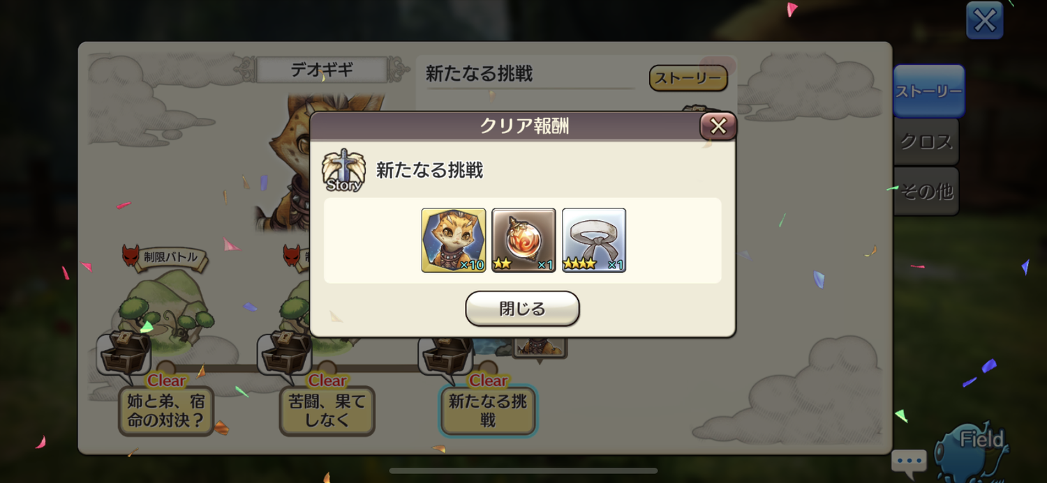Viewport: 1047px width, 483px height.
Task: Open the ストーリー side tab
Action: [928, 91]
